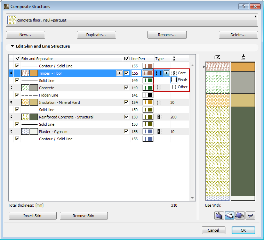
Task: Toggle Solid Line checkbox below Reinforced Concrete
Action: click(17, 124)
